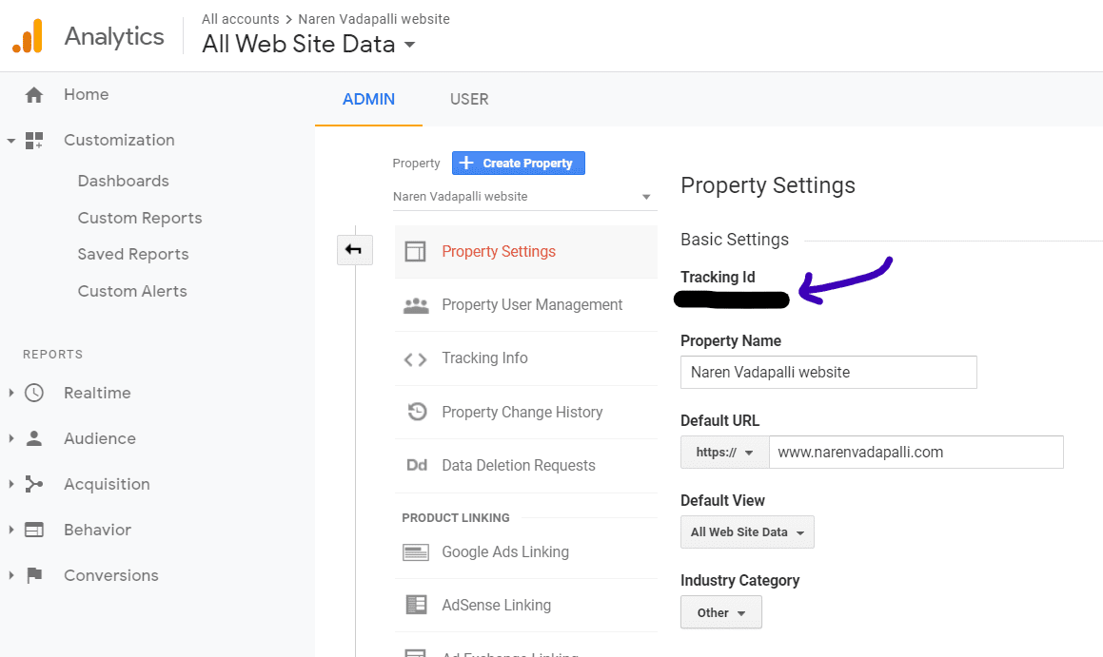Collapse the Customization section arrow
1103x657 pixels.
point(11,141)
